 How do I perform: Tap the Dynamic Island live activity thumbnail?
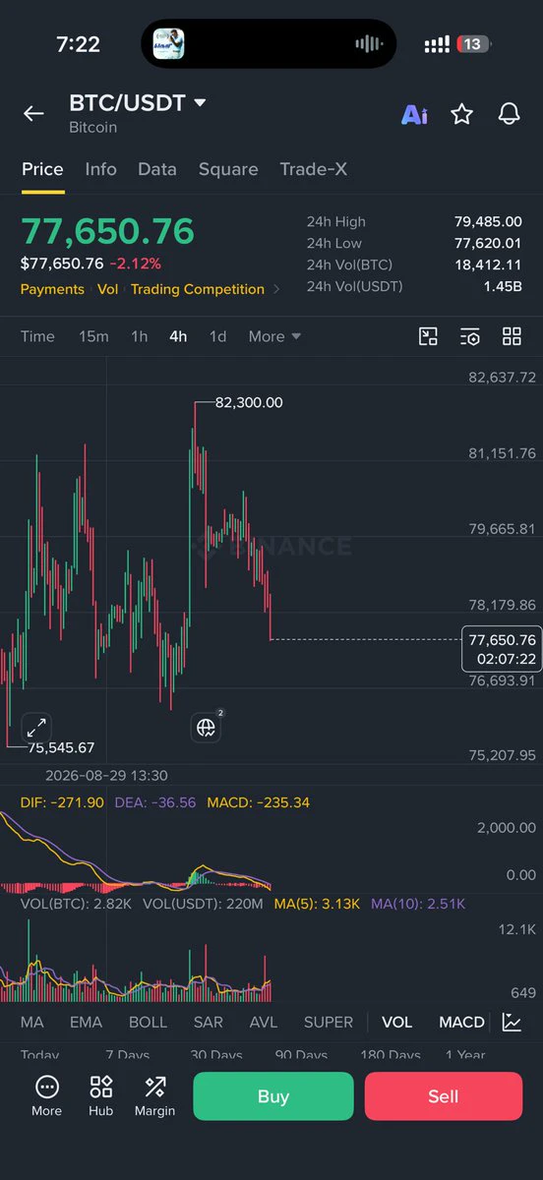click(x=168, y=43)
